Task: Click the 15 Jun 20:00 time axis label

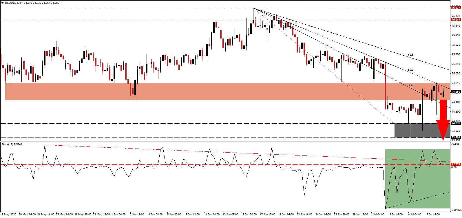Action: (x=249, y=215)
